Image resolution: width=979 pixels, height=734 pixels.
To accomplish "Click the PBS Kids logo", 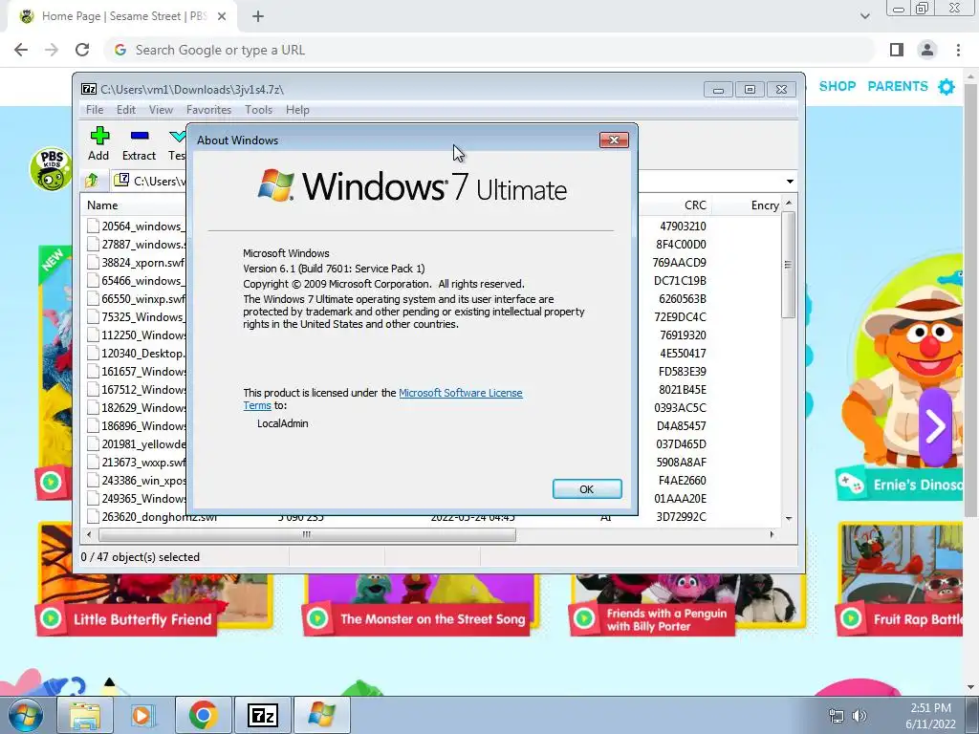I will click(51, 169).
